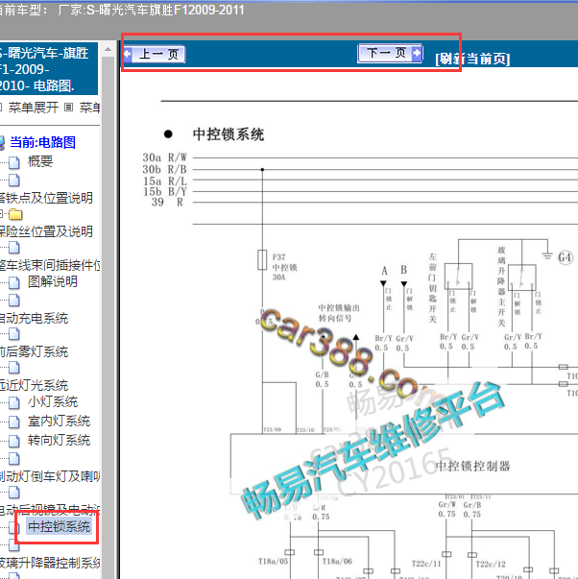Expand the 保险丝位置及说明 folder node
This screenshot has height=579, width=578.
click(1, 213)
